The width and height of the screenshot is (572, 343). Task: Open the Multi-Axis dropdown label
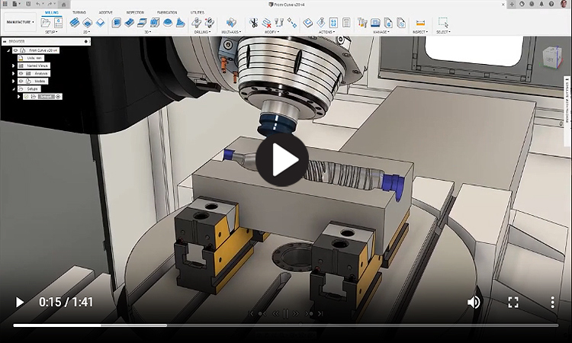point(231,32)
